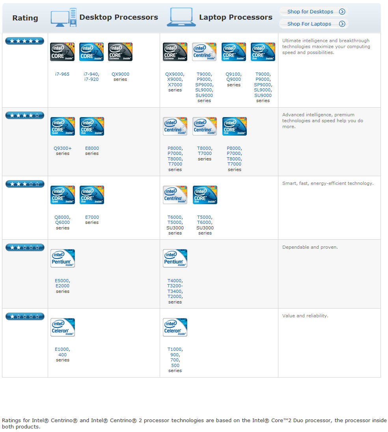Screen dimensions: 388x432
Task: Click the 'Value and reliability.' description
Action: (x=305, y=316)
